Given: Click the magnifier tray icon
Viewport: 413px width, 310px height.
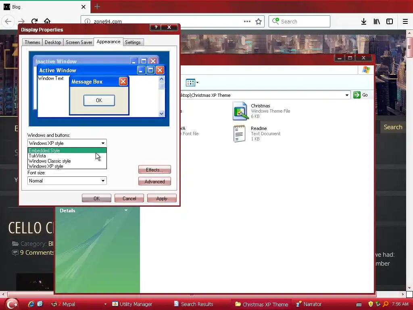Looking at the screenshot, I should click(386, 304).
